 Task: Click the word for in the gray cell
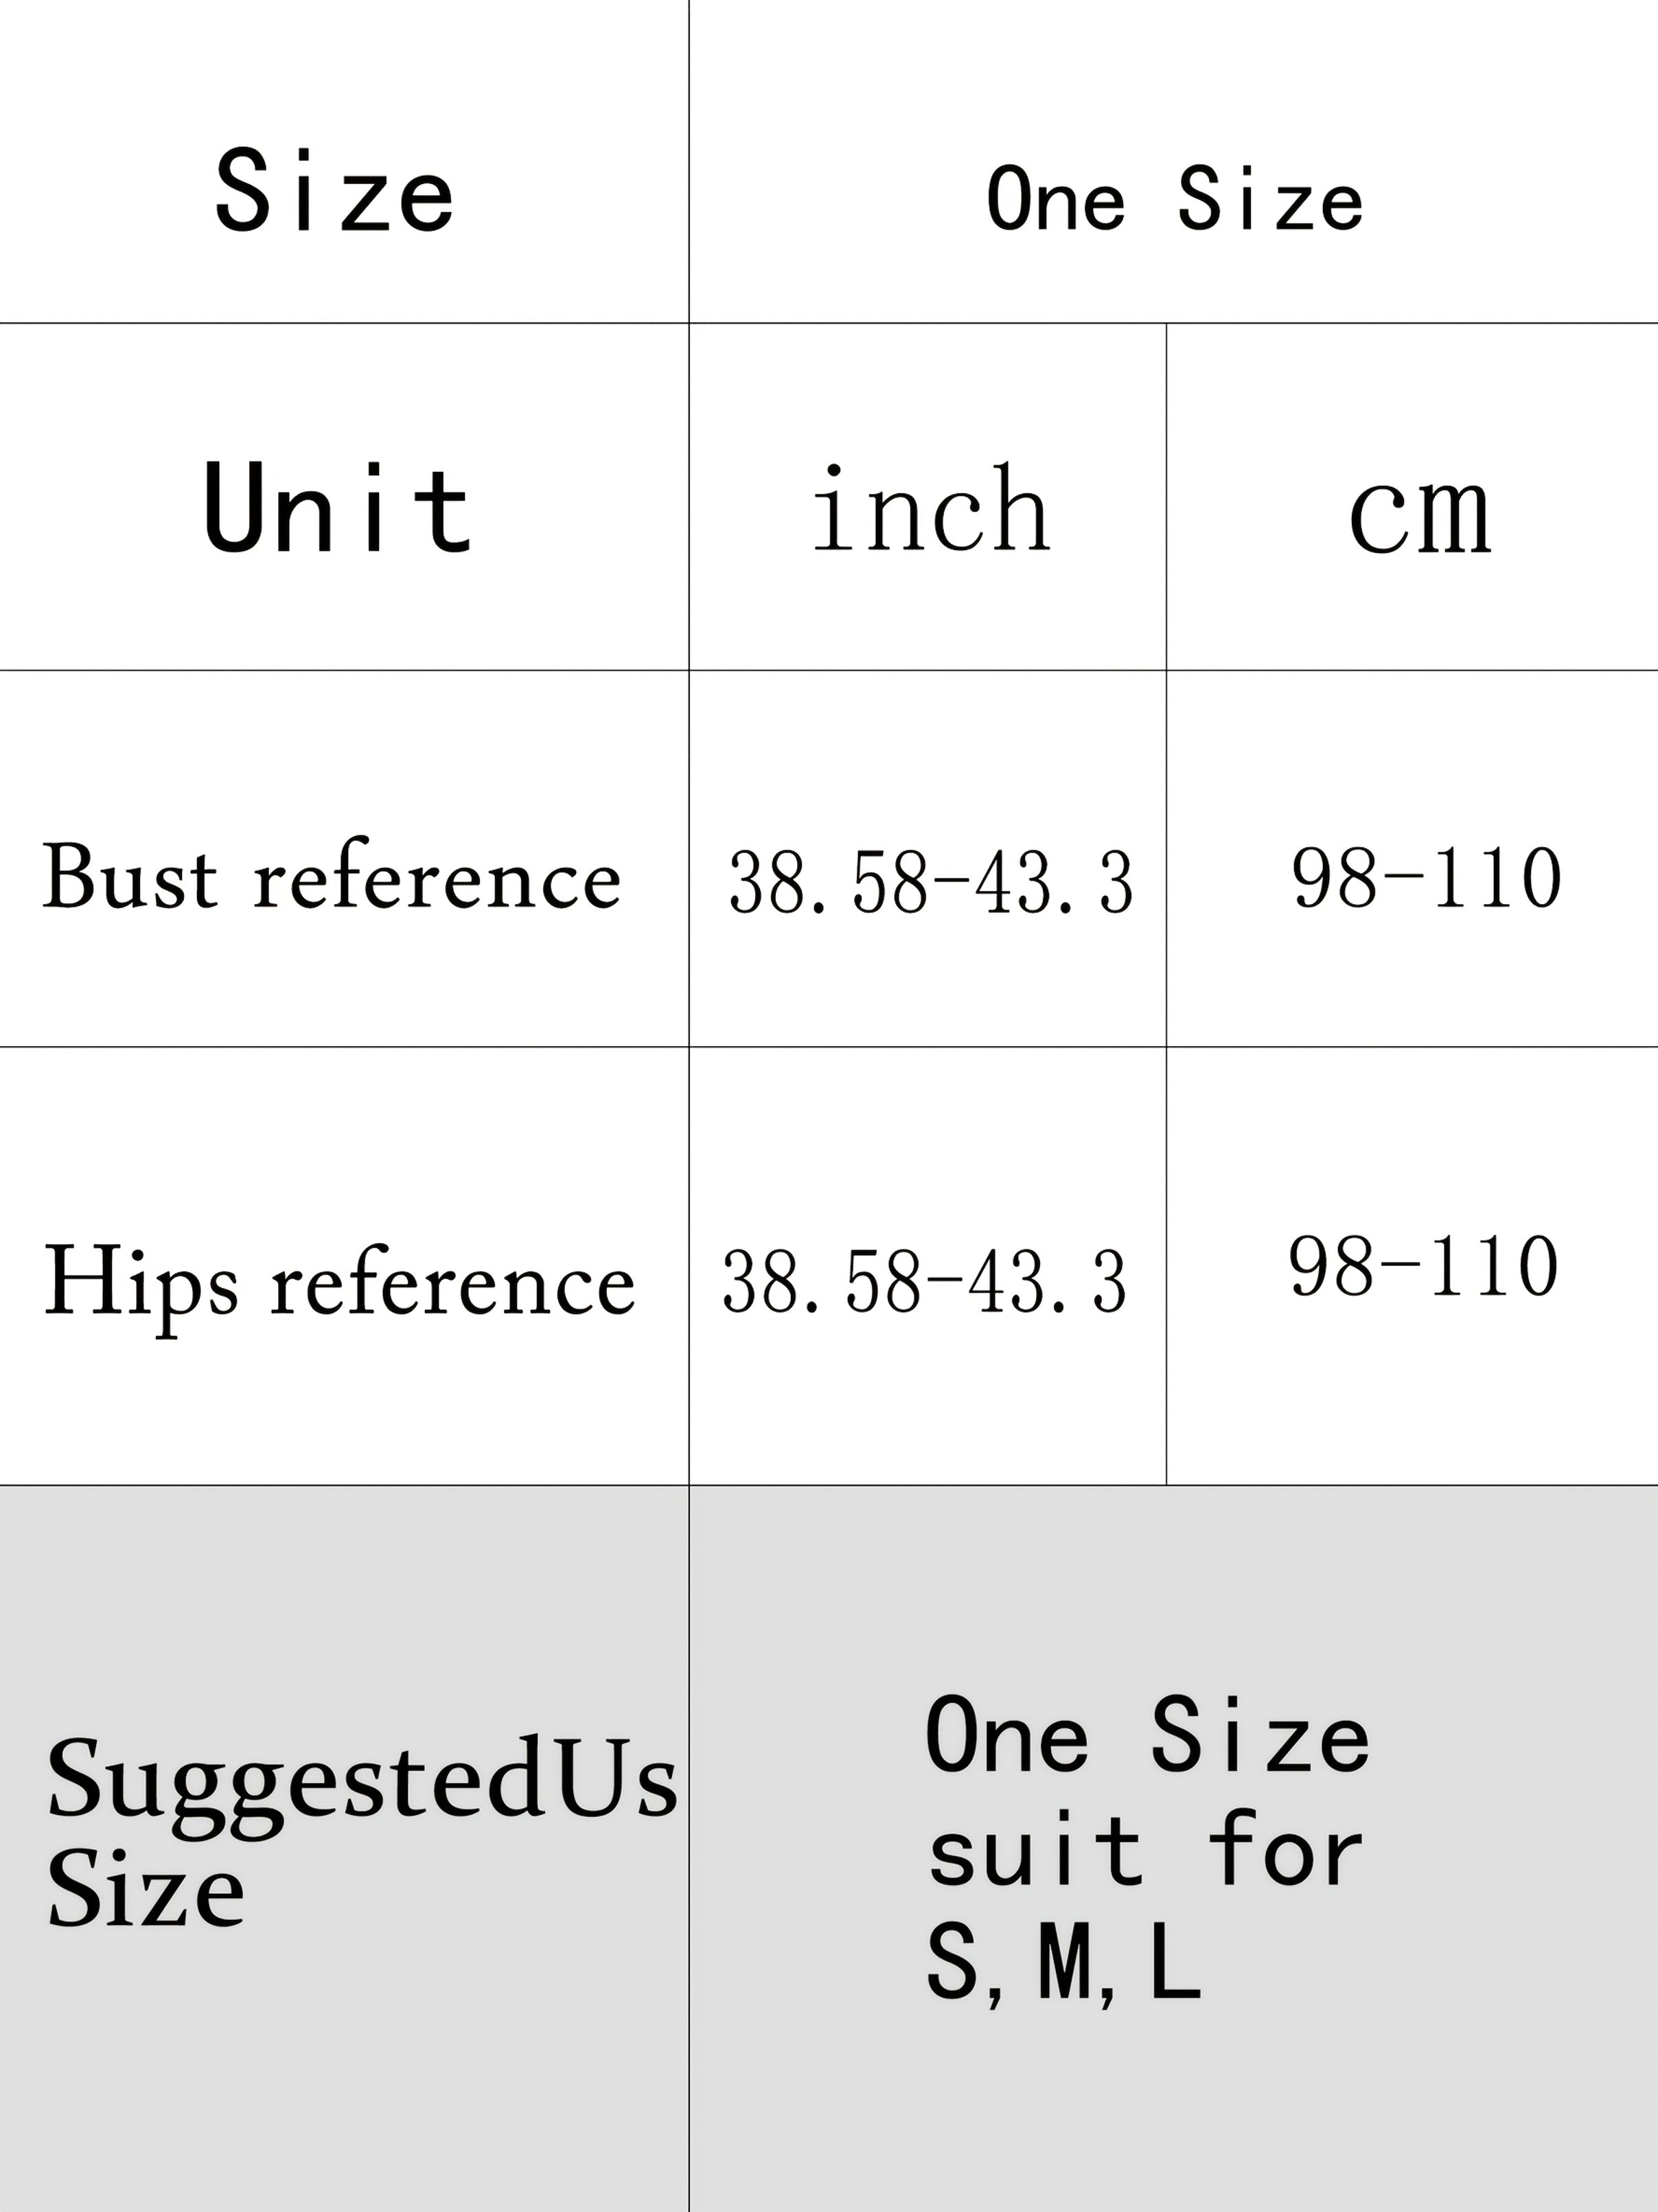pyautogui.click(x=1285, y=1851)
